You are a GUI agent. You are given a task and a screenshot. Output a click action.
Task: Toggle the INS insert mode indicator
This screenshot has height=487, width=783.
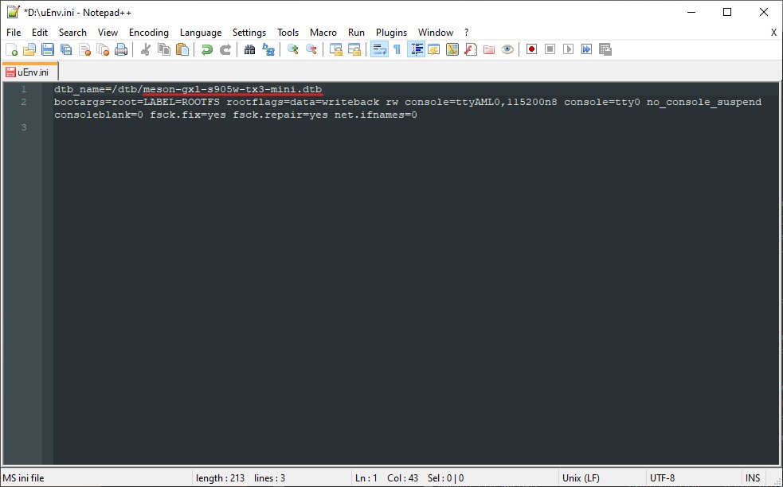753,478
